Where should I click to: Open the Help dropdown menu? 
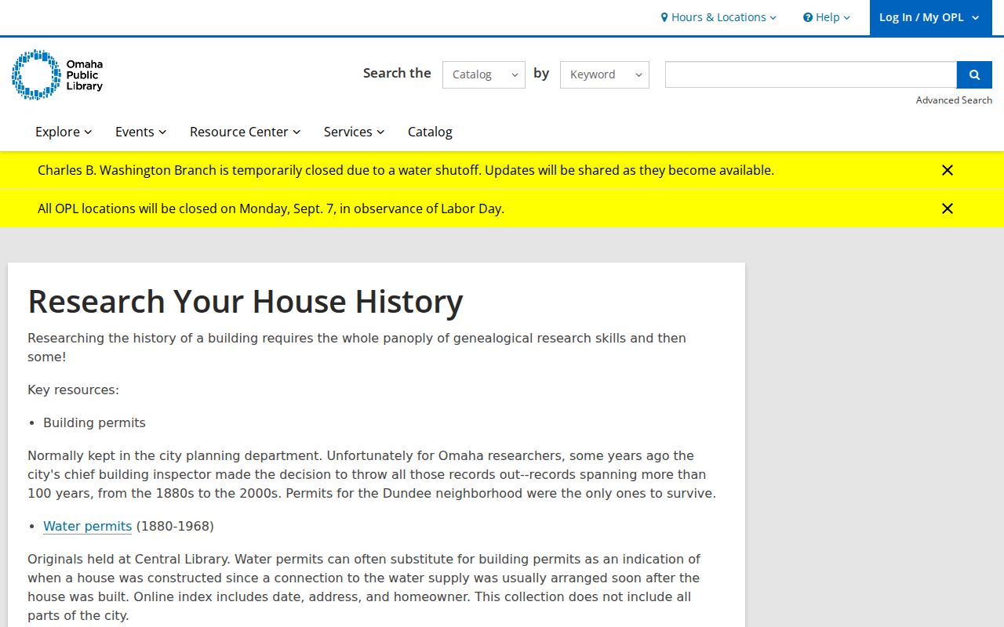click(x=826, y=17)
